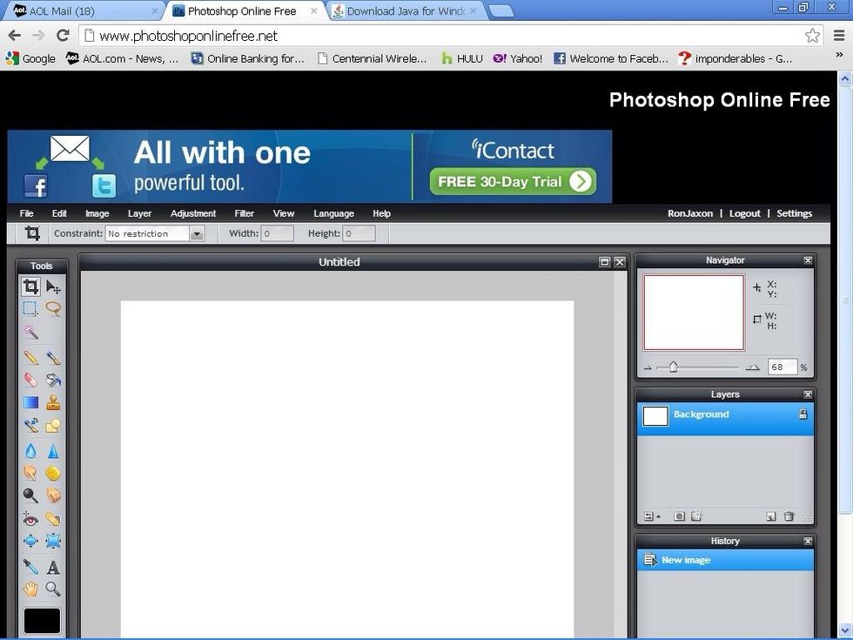Select the Sponge tool
This screenshot has width=853, height=640.
point(53,473)
